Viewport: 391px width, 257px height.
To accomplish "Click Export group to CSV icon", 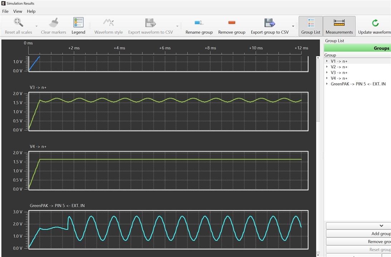I will [x=270, y=23].
